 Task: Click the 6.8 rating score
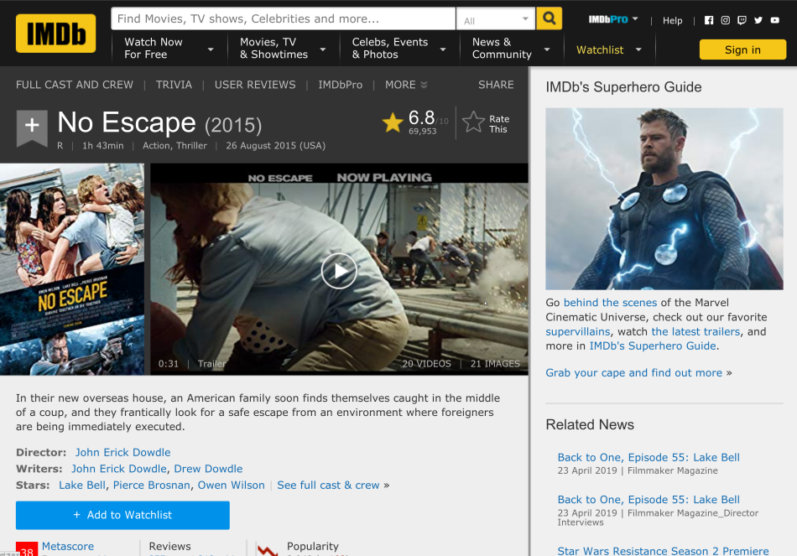[x=421, y=118]
